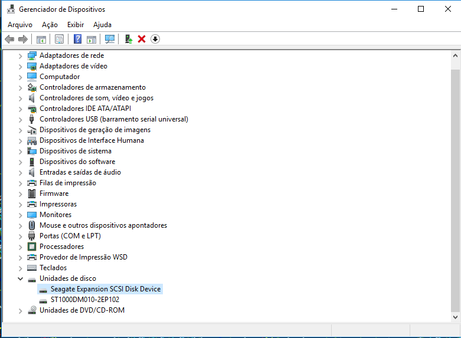
Task: Maximize the Gerenciador de Dispositivos window
Action: coord(421,9)
